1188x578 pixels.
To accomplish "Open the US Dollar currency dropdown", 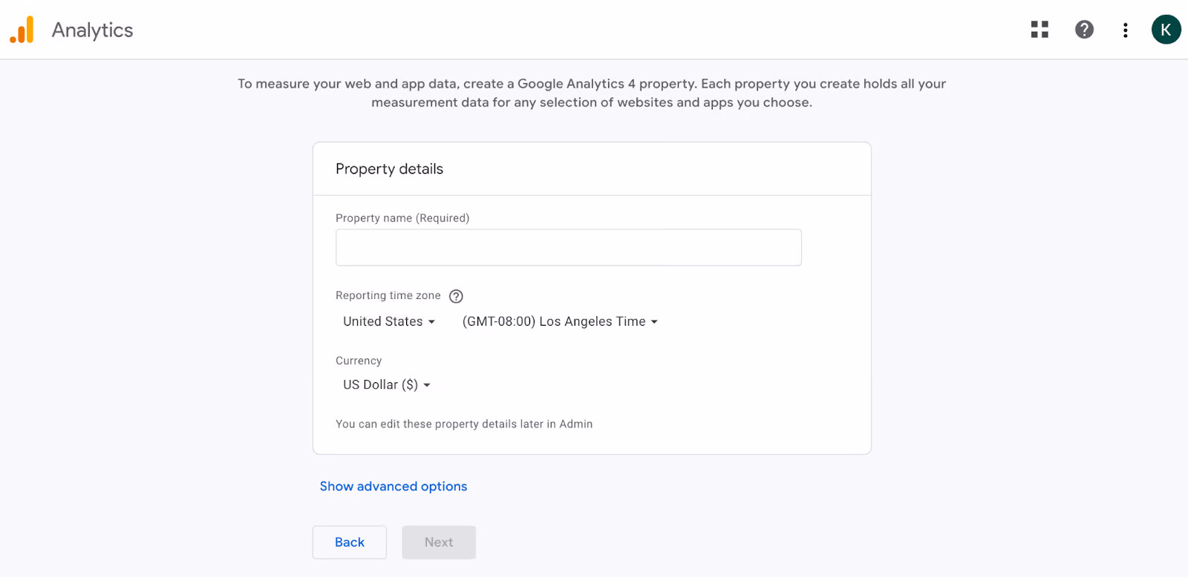I will point(387,384).
